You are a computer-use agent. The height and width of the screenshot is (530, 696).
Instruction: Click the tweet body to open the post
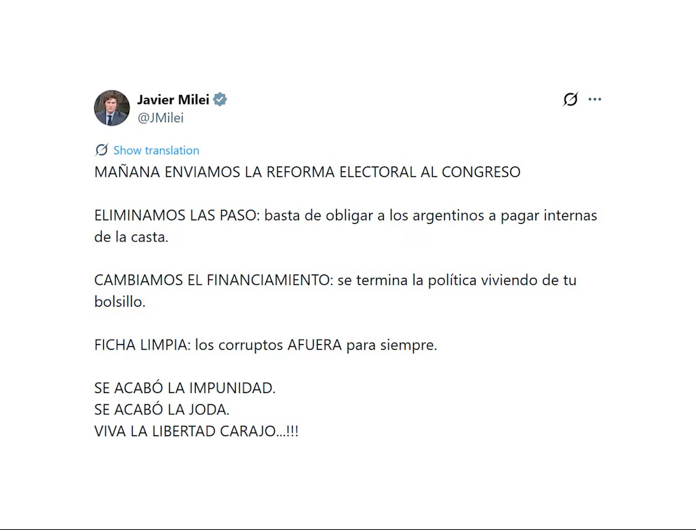pyautogui.click(x=344, y=302)
